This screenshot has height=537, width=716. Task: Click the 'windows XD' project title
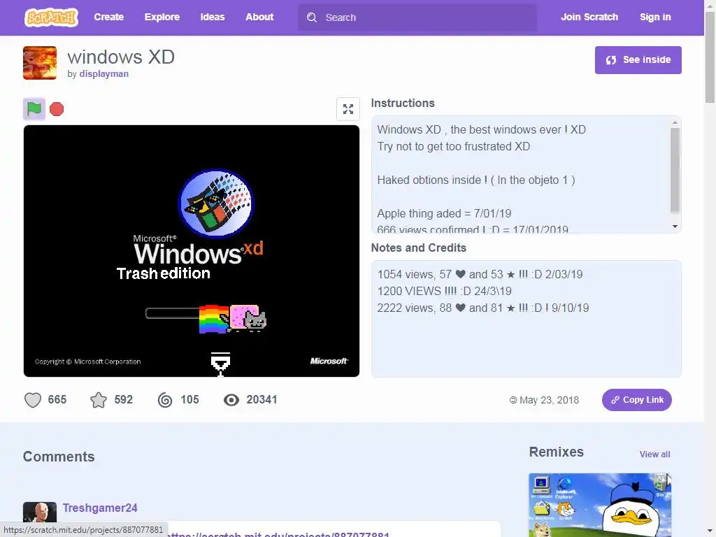(x=121, y=57)
